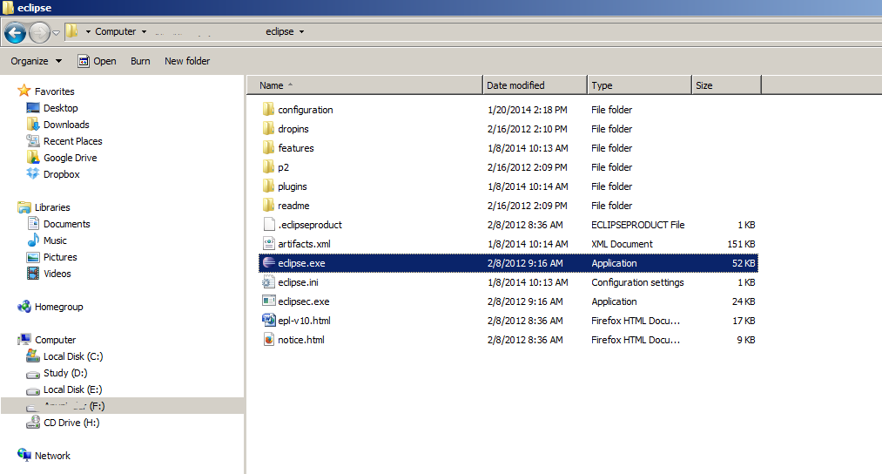Select the eclipse.ini file icon

click(x=268, y=281)
